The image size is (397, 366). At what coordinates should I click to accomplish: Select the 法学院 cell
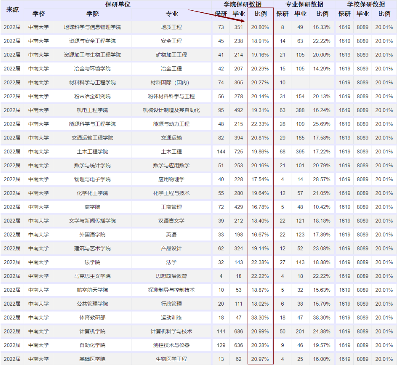pos(93,262)
